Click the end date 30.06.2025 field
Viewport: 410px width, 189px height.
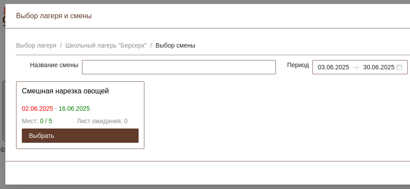[378, 67]
